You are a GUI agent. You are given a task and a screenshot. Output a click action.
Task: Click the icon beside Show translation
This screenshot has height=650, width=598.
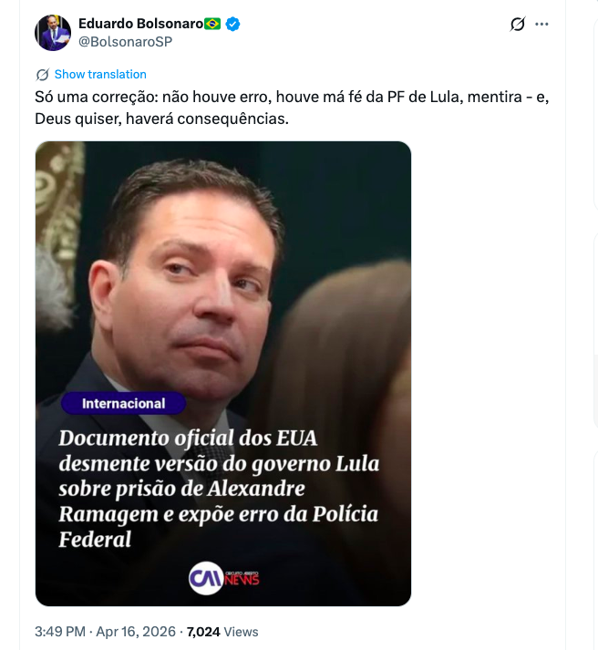coord(42,75)
